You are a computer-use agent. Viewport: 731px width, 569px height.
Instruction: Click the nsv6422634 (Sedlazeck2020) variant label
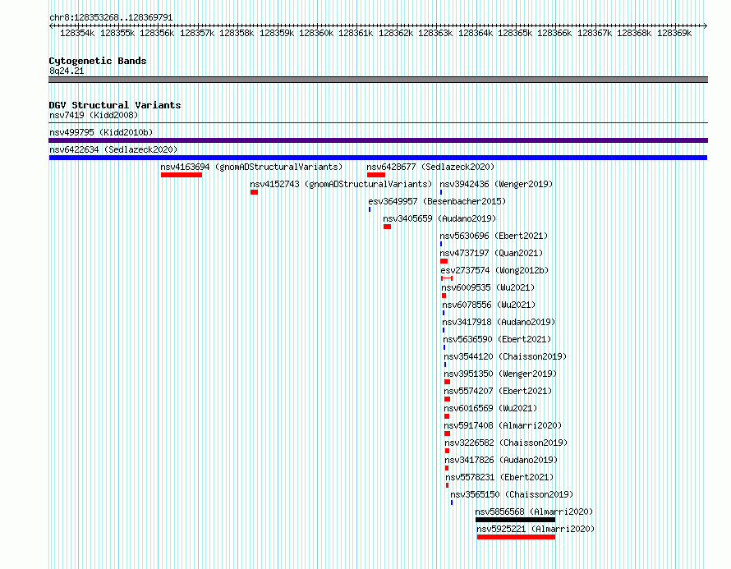point(113,149)
